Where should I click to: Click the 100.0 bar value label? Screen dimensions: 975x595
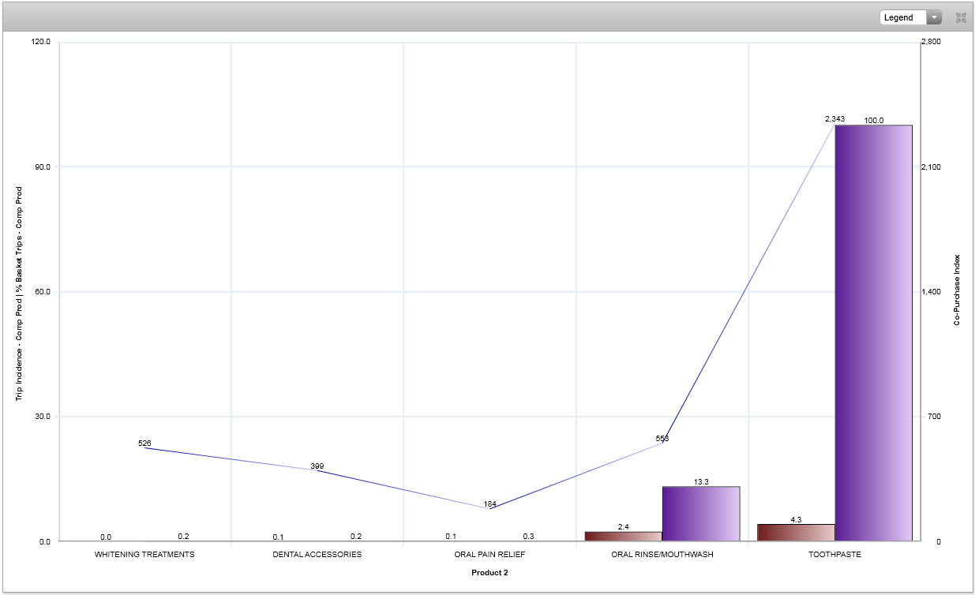[873, 121]
